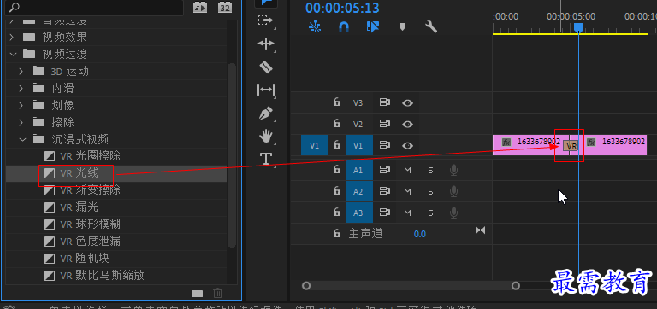Expand the 视频效果 folder
Image resolution: width=657 pixels, height=309 pixels.
pos(12,37)
